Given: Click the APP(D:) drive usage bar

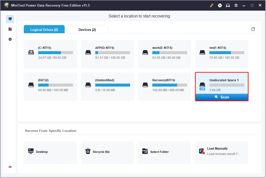Looking at the screenshot, I should click(x=113, y=53).
